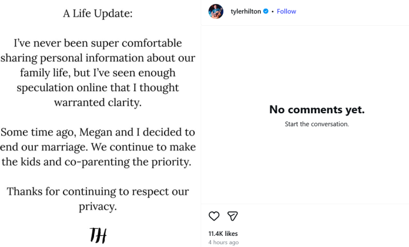View the 11.4K likes list
Viewport: 409px width, 247px height.
tap(223, 233)
